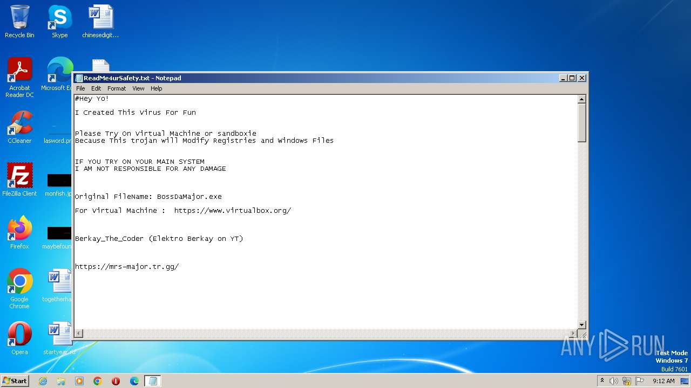Click the vertical scrollbar up arrow
This screenshot has height=388, width=691.
coord(582,99)
